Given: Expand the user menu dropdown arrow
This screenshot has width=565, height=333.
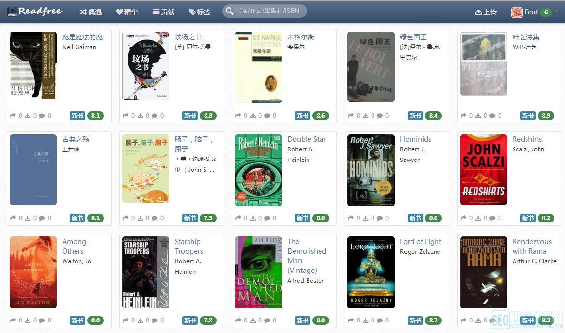Looking at the screenshot, I should [557, 11].
